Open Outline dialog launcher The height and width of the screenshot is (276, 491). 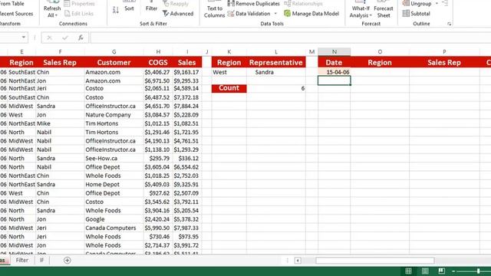click(x=449, y=24)
